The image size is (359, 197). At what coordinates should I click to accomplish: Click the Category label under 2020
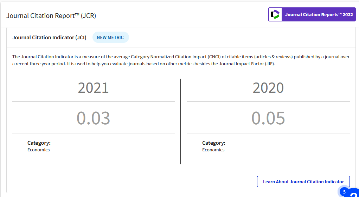[214, 143]
